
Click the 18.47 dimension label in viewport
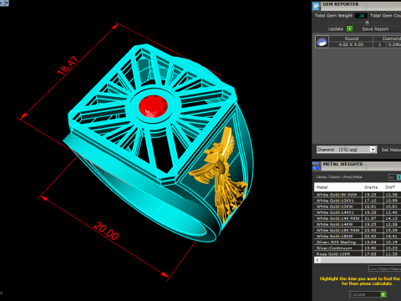68,65
